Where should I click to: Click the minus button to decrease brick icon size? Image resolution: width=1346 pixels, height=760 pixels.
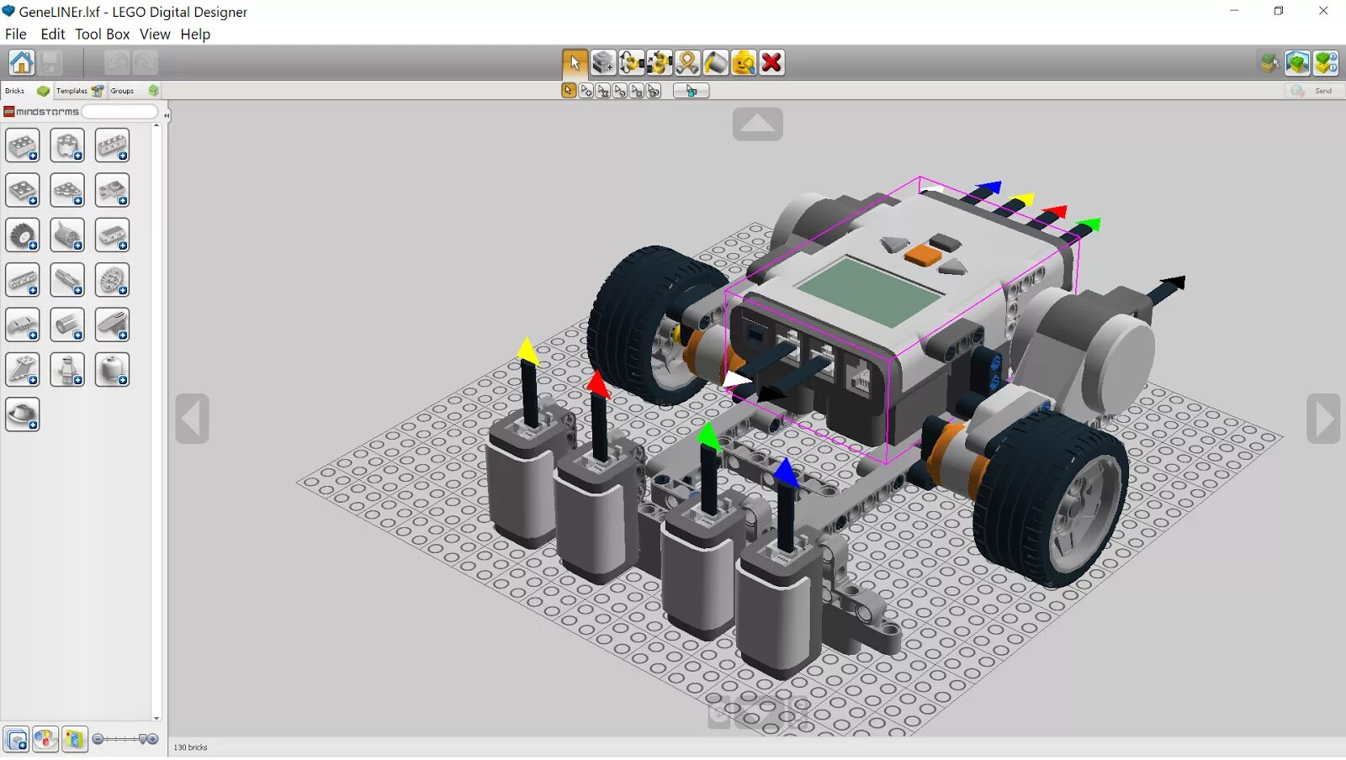pos(98,740)
